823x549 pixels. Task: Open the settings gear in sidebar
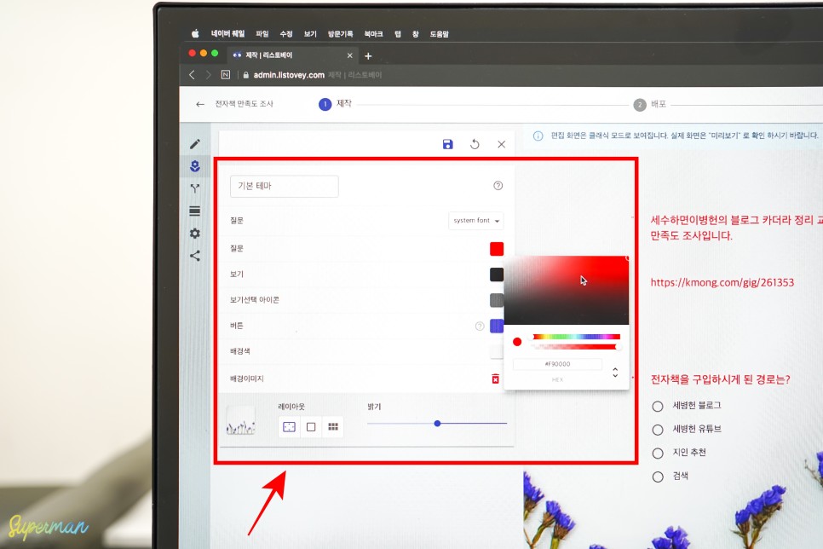(x=195, y=234)
